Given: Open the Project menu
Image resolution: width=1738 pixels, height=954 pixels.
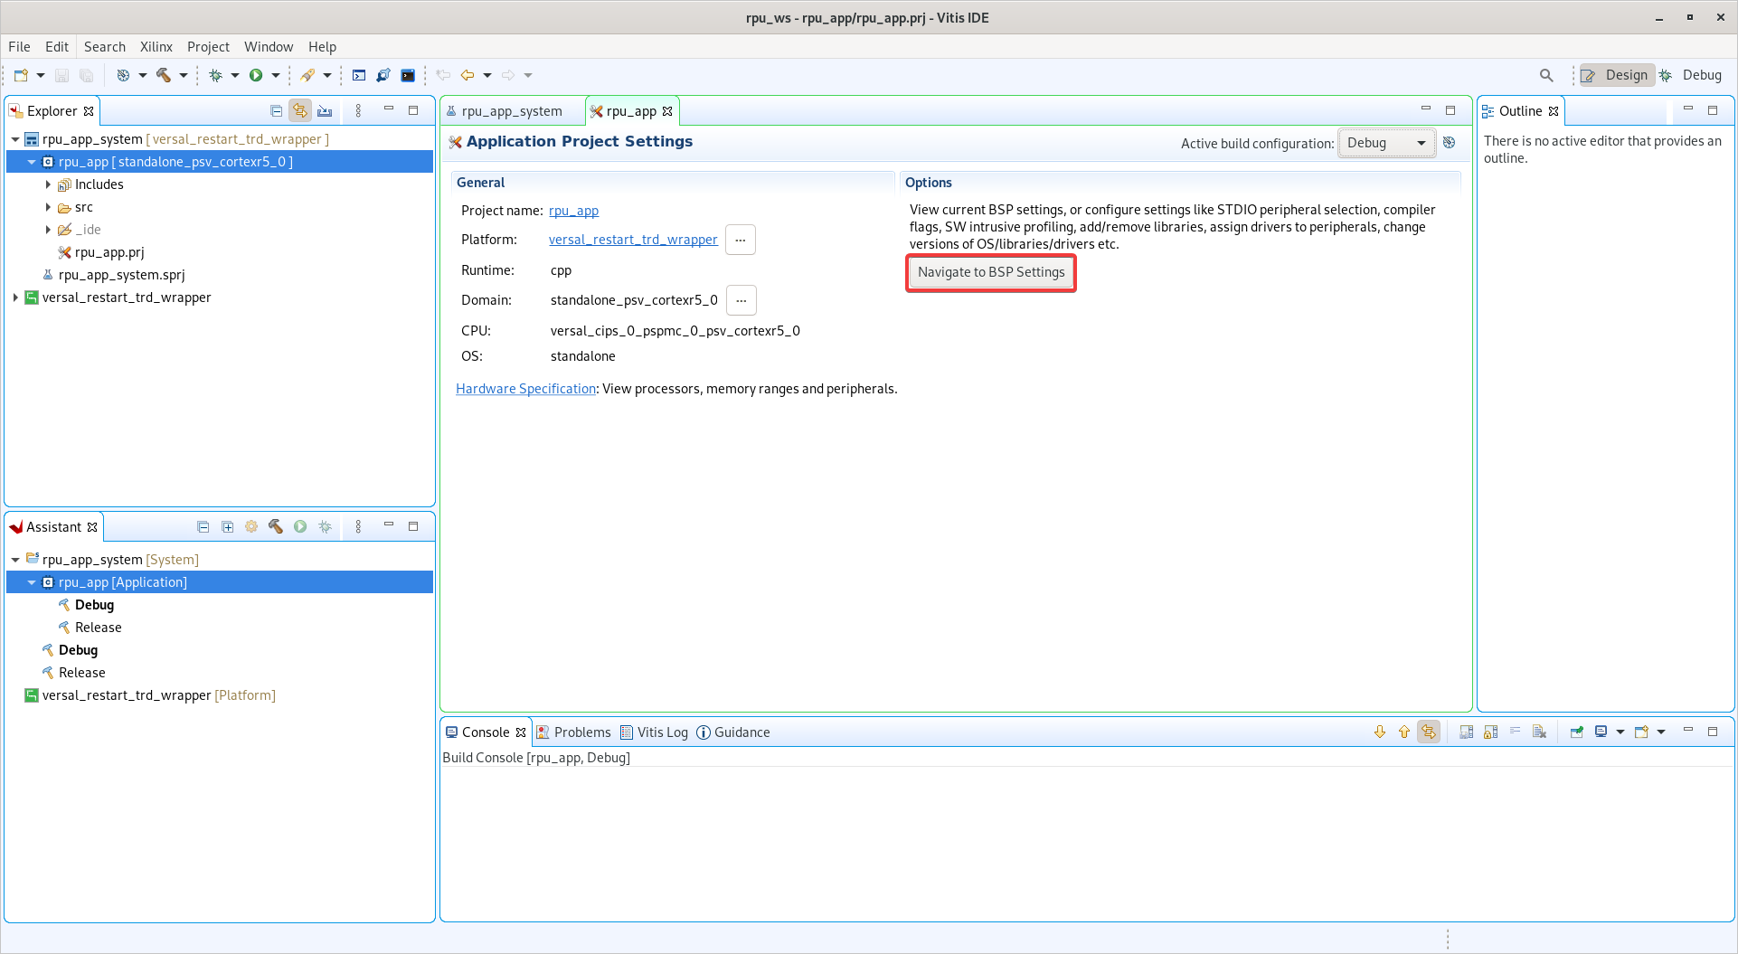Looking at the screenshot, I should click(208, 47).
